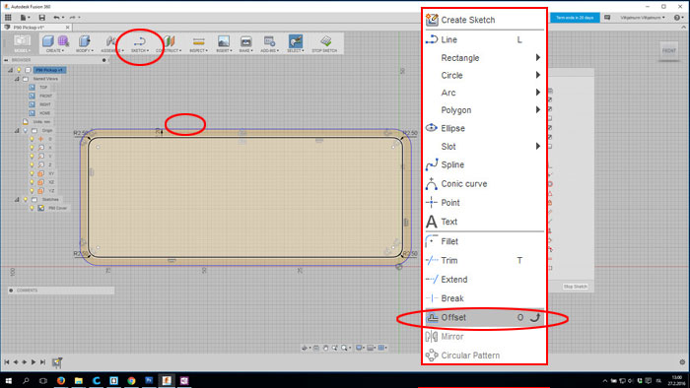Select the Units: mm browser item

(41, 122)
